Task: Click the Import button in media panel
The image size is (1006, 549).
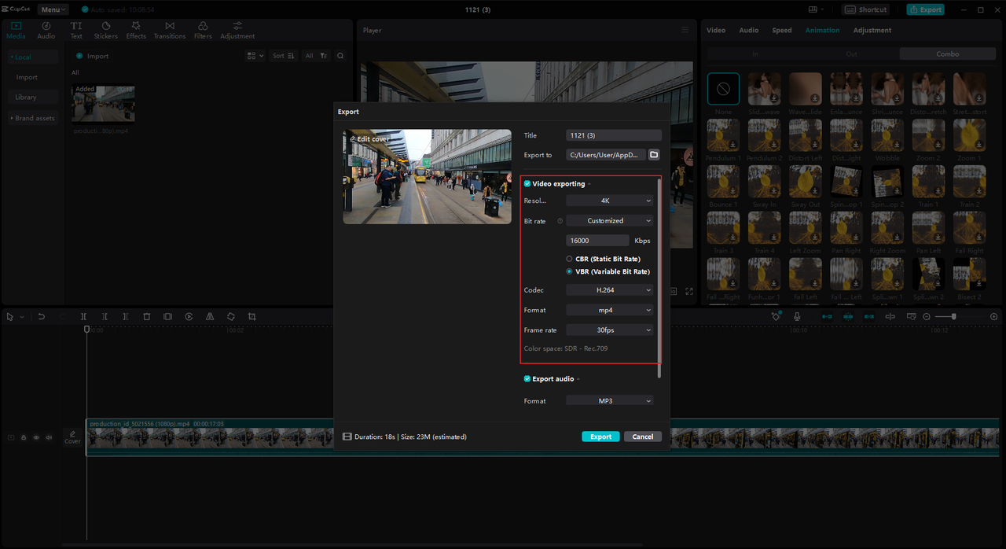Action: 93,56
